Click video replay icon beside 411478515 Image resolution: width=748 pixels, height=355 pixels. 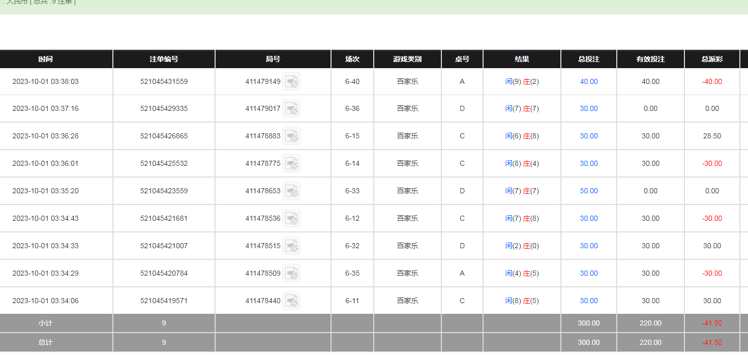tap(291, 246)
